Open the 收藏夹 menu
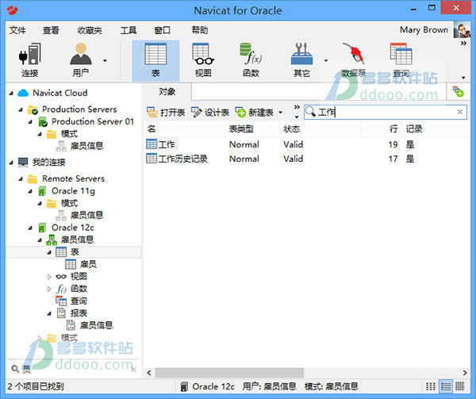476x399 pixels. tap(90, 30)
